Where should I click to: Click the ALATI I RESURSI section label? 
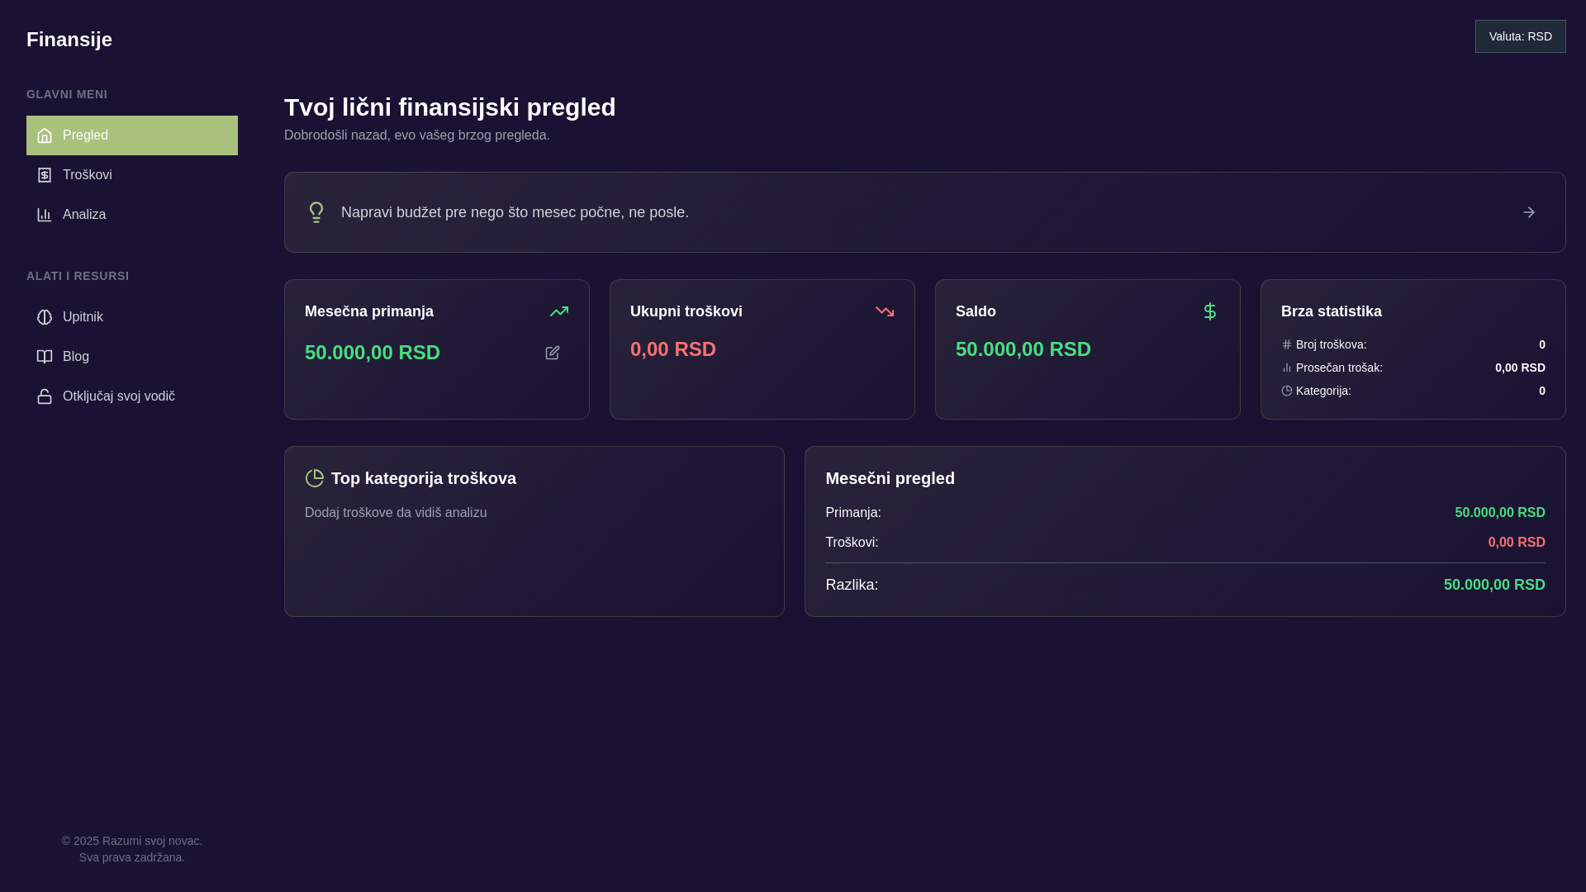pos(78,276)
